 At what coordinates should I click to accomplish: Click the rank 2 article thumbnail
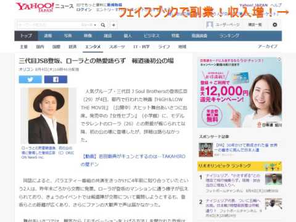(x=273, y=204)
